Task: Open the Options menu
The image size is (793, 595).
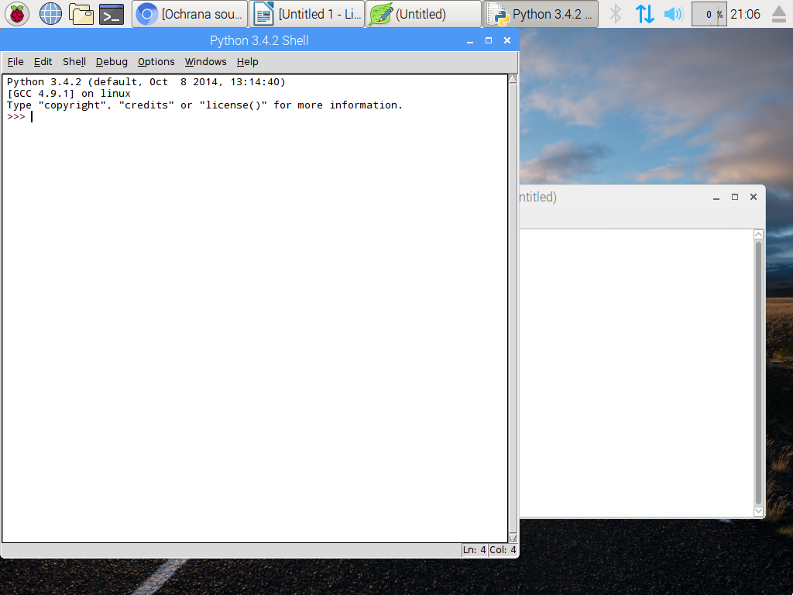Action: click(156, 61)
